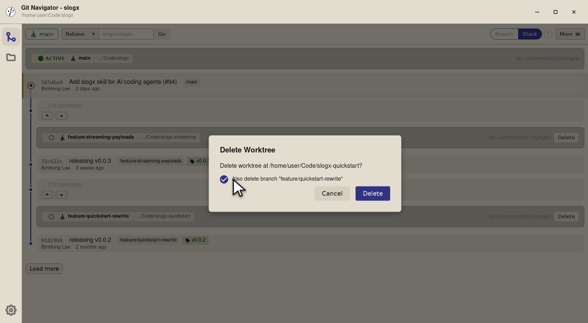Click commit hash 9182969
The width and height of the screenshot is (588, 323).
tap(52, 240)
